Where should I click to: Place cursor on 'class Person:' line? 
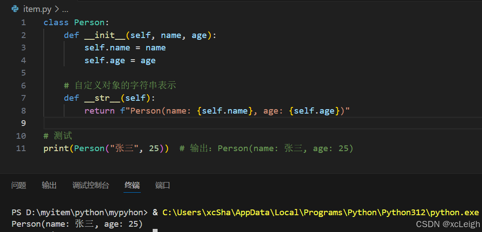tap(77, 23)
